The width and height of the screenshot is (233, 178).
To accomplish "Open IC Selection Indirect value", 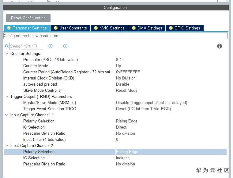I will pos(122,158).
